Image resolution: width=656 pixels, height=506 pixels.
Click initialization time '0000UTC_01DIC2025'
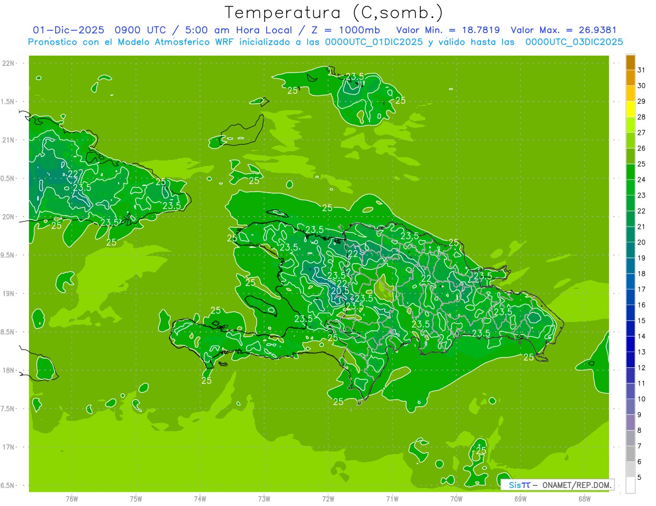[x=374, y=41]
